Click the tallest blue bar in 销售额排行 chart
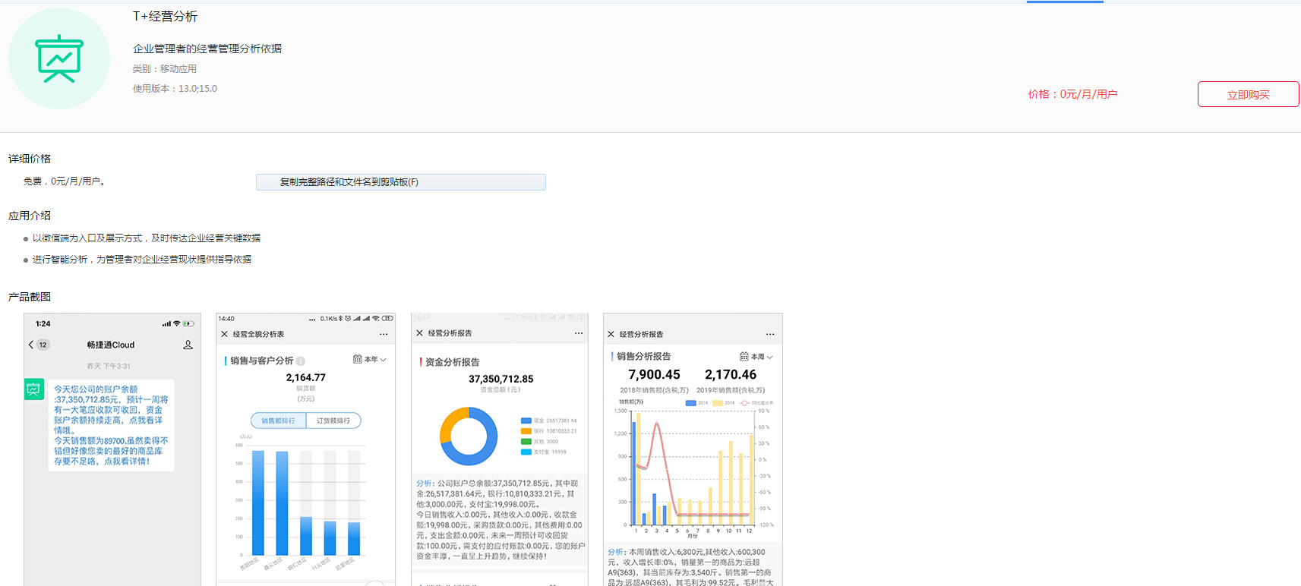The height and width of the screenshot is (586, 1301). click(258, 503)
